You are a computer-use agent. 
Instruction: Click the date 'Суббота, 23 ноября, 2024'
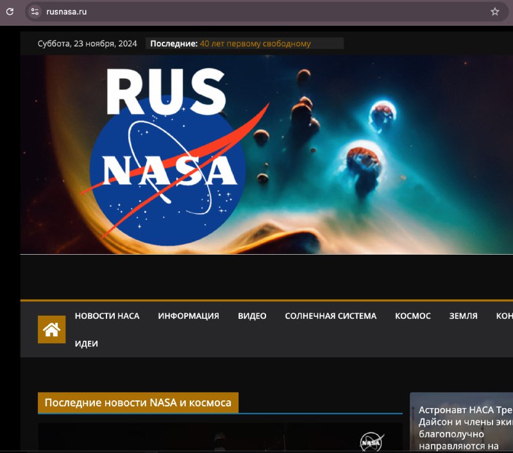87,44
